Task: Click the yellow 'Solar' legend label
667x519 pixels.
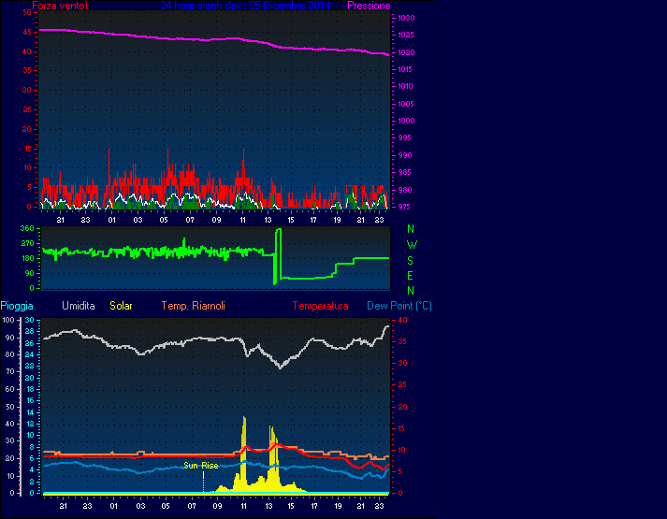Action: click(x=121, y=306)
